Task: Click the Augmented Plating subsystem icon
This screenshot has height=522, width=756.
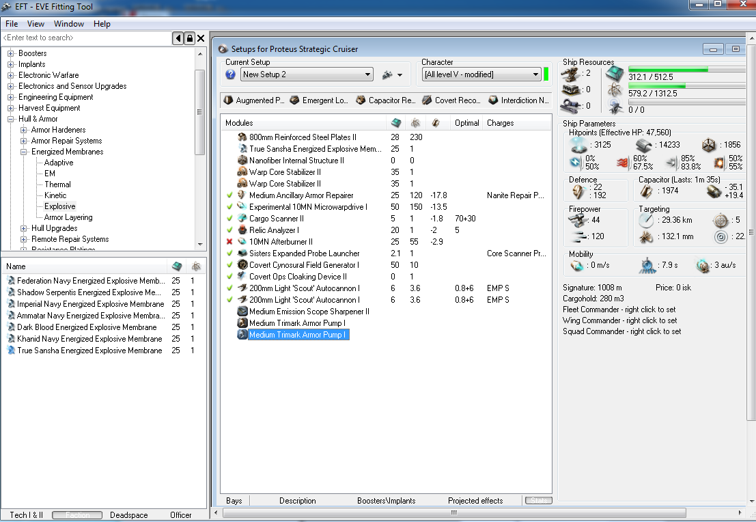Action: 228,100
